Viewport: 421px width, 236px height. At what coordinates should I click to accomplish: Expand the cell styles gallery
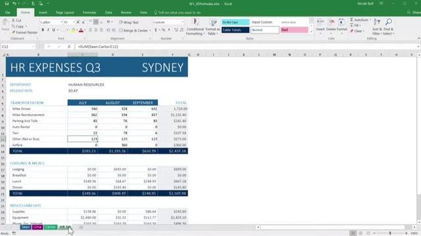[311, 32]
